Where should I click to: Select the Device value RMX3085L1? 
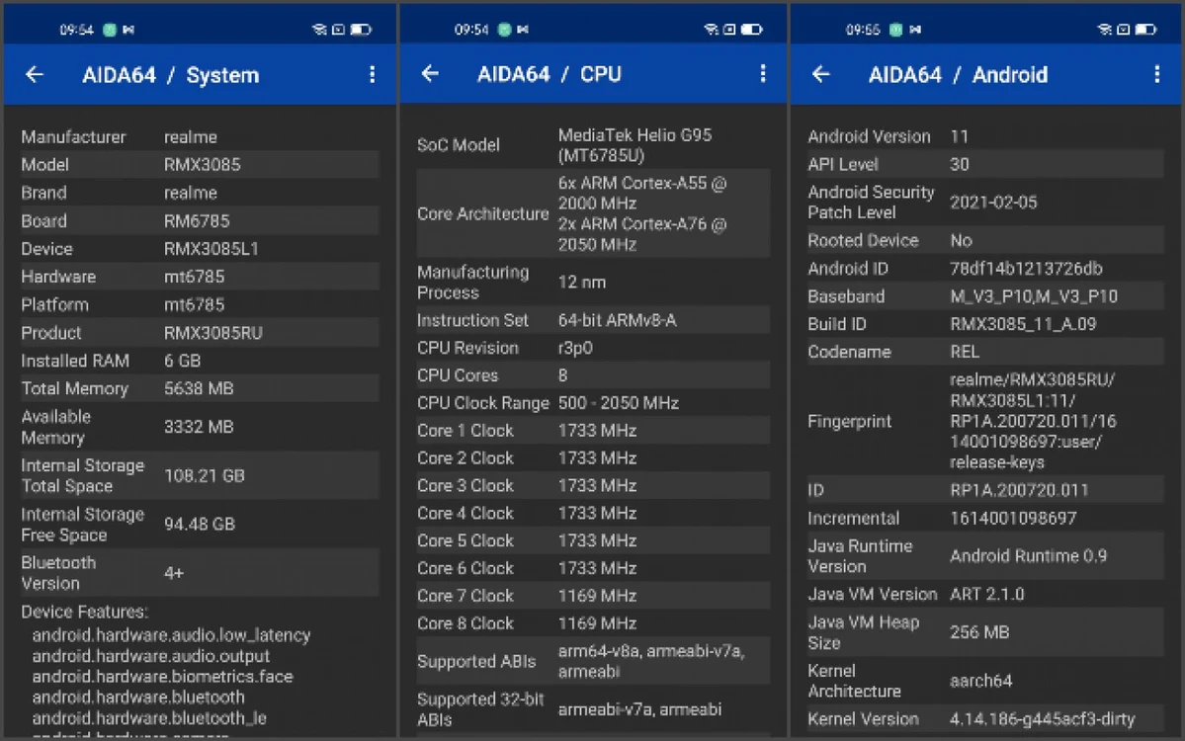click(x=211, y=249)
